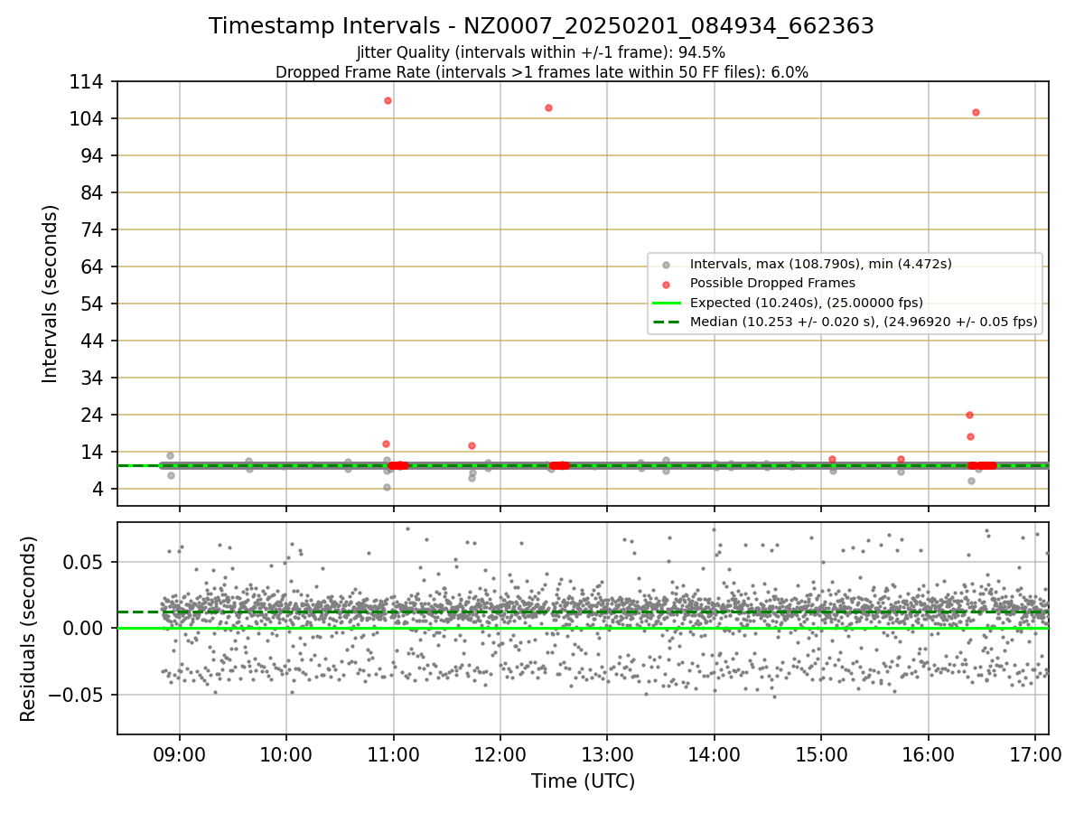Click the dashed green Median line legend sample
This screenshot has height=813, width=1084.
click(667, 322)
